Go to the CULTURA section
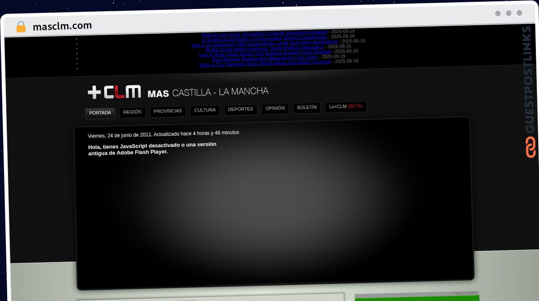 point(205,110)
